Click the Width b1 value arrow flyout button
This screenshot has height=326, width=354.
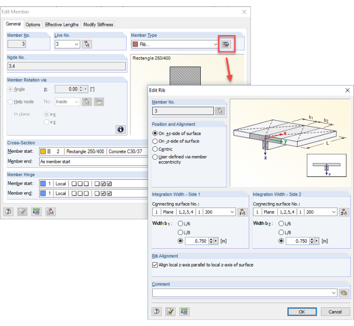click(x=216, y=241)
